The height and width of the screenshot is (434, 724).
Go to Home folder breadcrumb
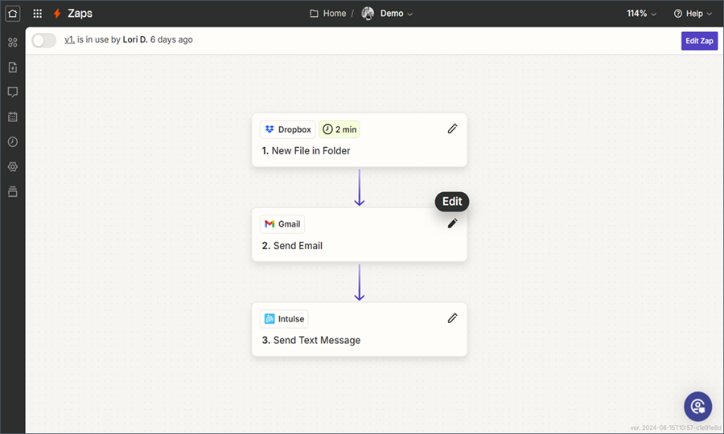tap(328, 14)
